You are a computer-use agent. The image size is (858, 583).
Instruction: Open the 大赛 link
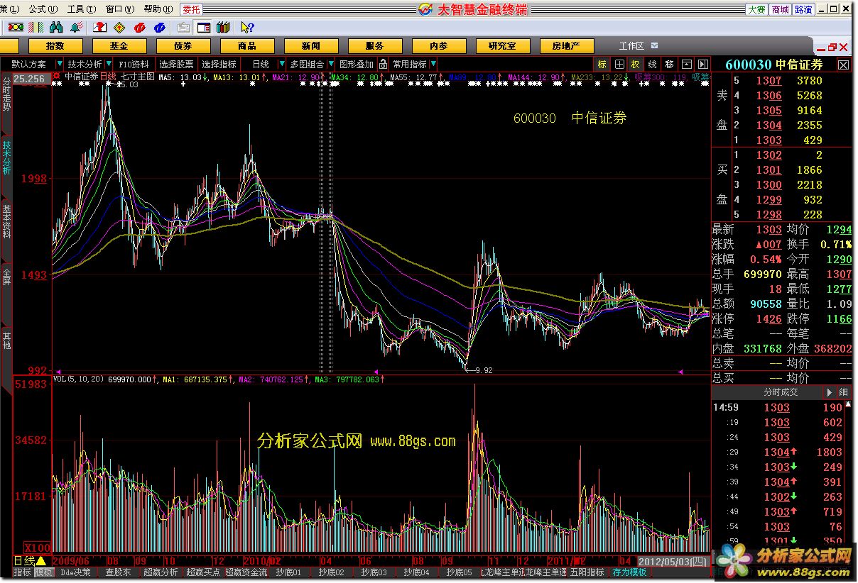[x=756, y=9]
